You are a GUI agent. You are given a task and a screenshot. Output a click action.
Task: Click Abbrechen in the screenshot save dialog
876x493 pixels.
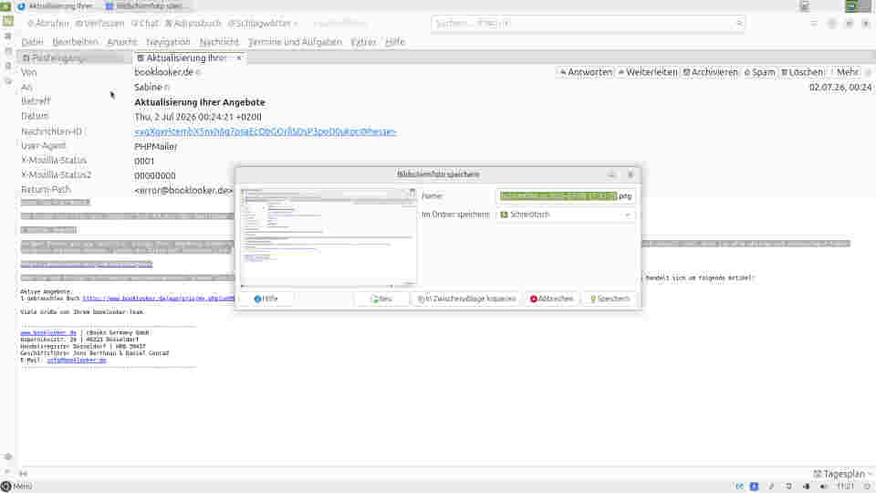(x=551, y=299)
